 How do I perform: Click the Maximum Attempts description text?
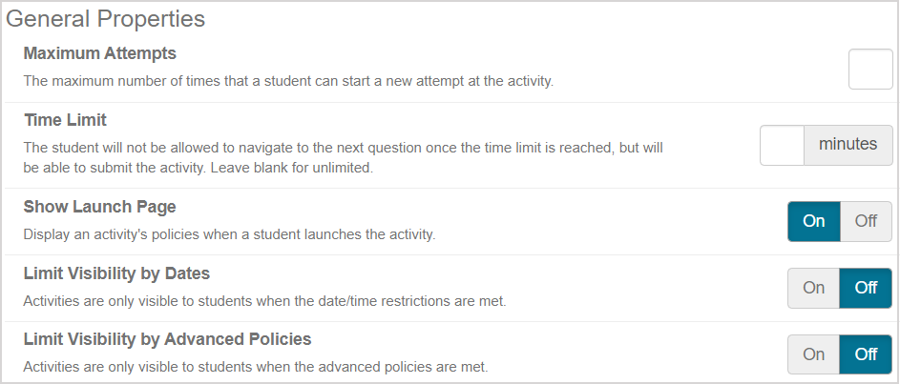288,81
